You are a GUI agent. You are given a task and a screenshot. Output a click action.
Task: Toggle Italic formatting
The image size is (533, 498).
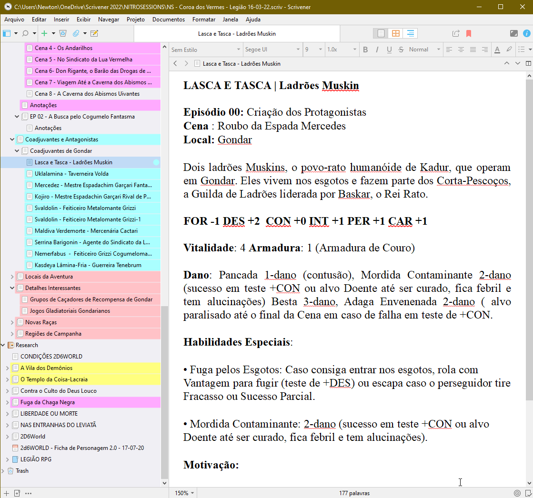tap(377, 50)
